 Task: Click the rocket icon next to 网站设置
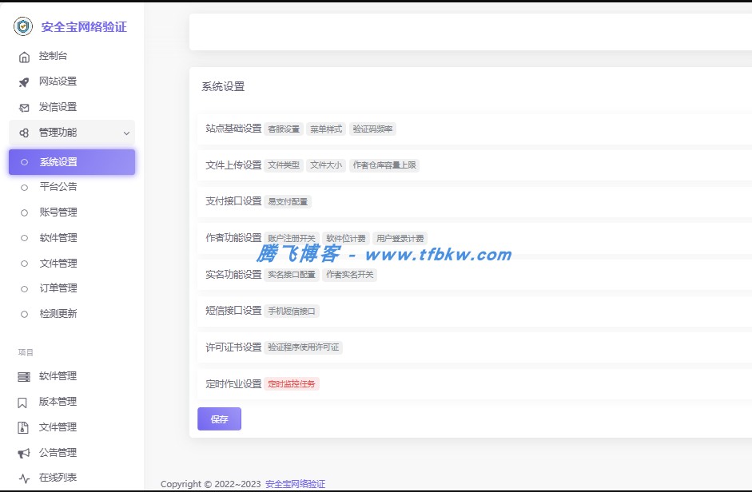24,81
